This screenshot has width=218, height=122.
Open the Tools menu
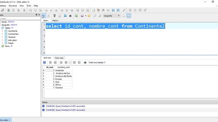pos(29,6)
